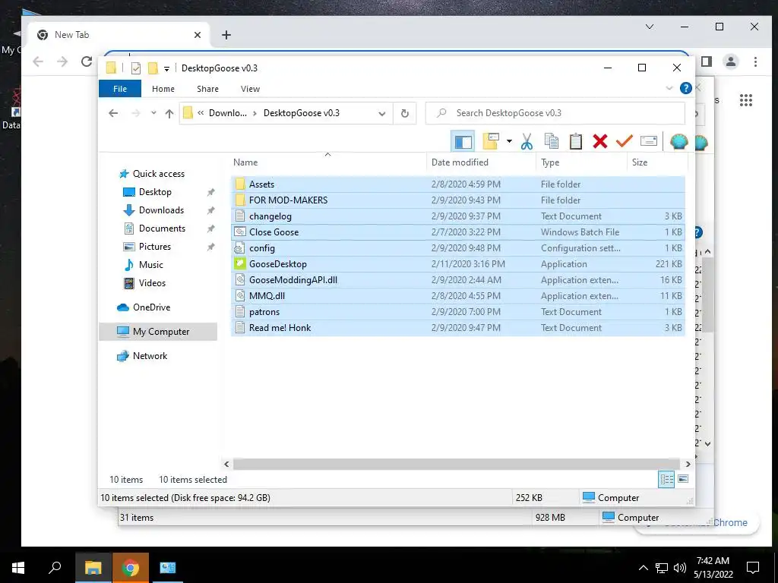
Task: Select the GooseDesktop application
Action: (x=457, y=263)
